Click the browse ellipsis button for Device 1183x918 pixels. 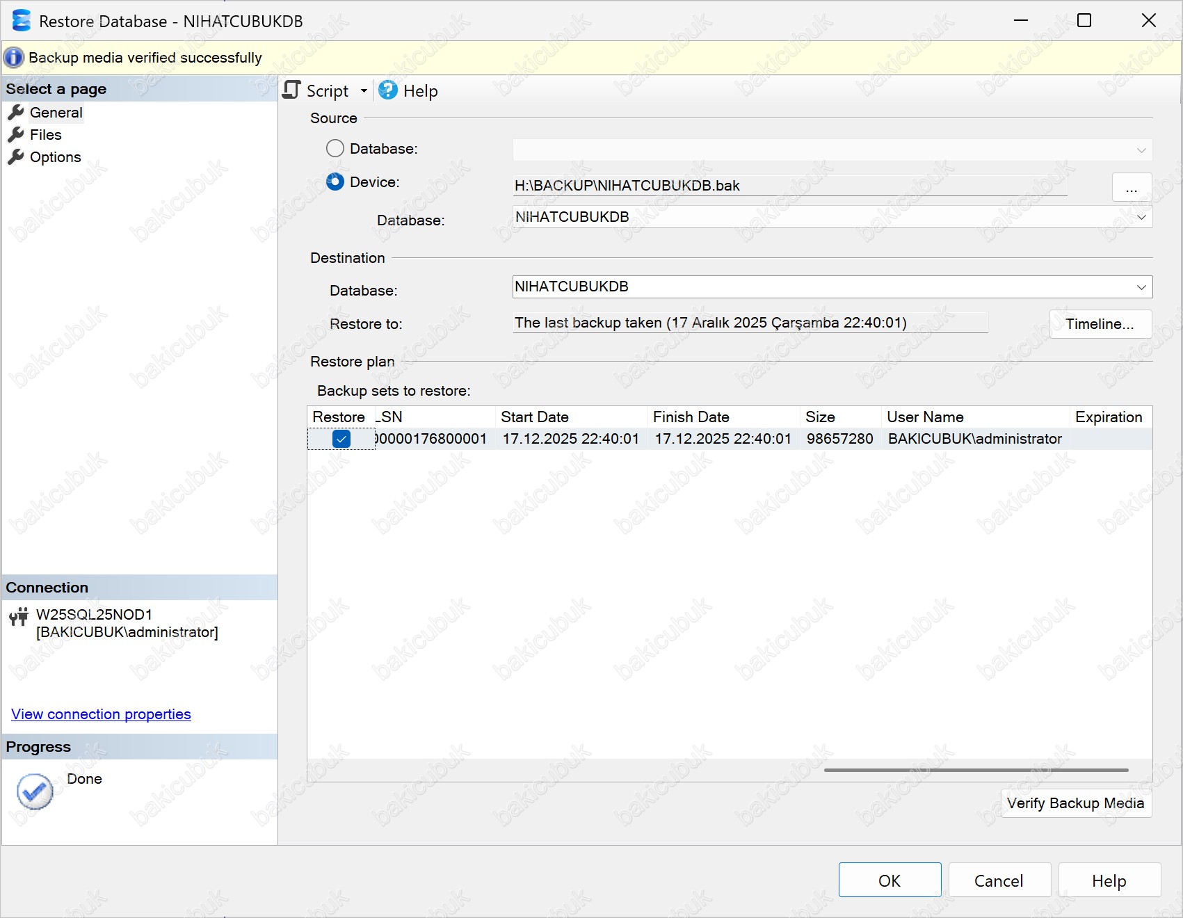tap(1132, 188)
